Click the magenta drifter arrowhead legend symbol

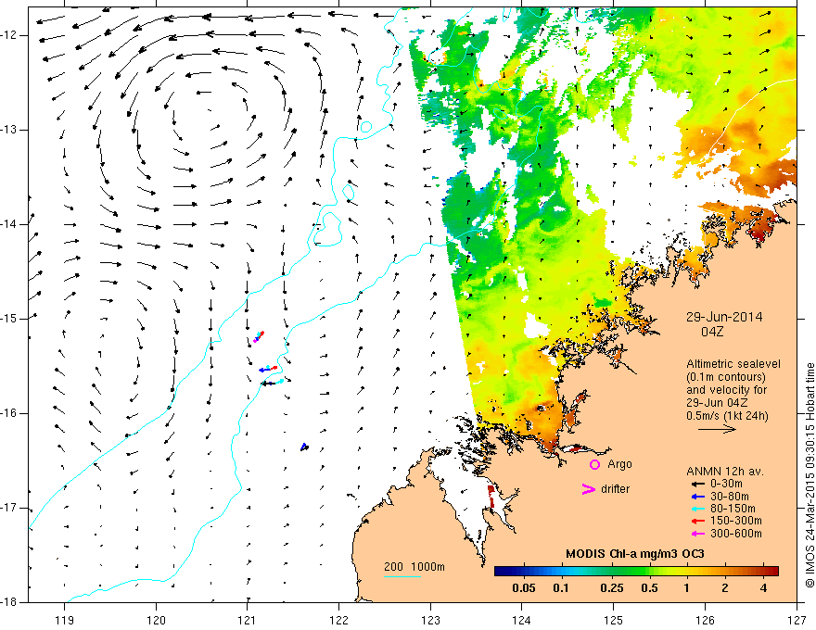[588, 489]
